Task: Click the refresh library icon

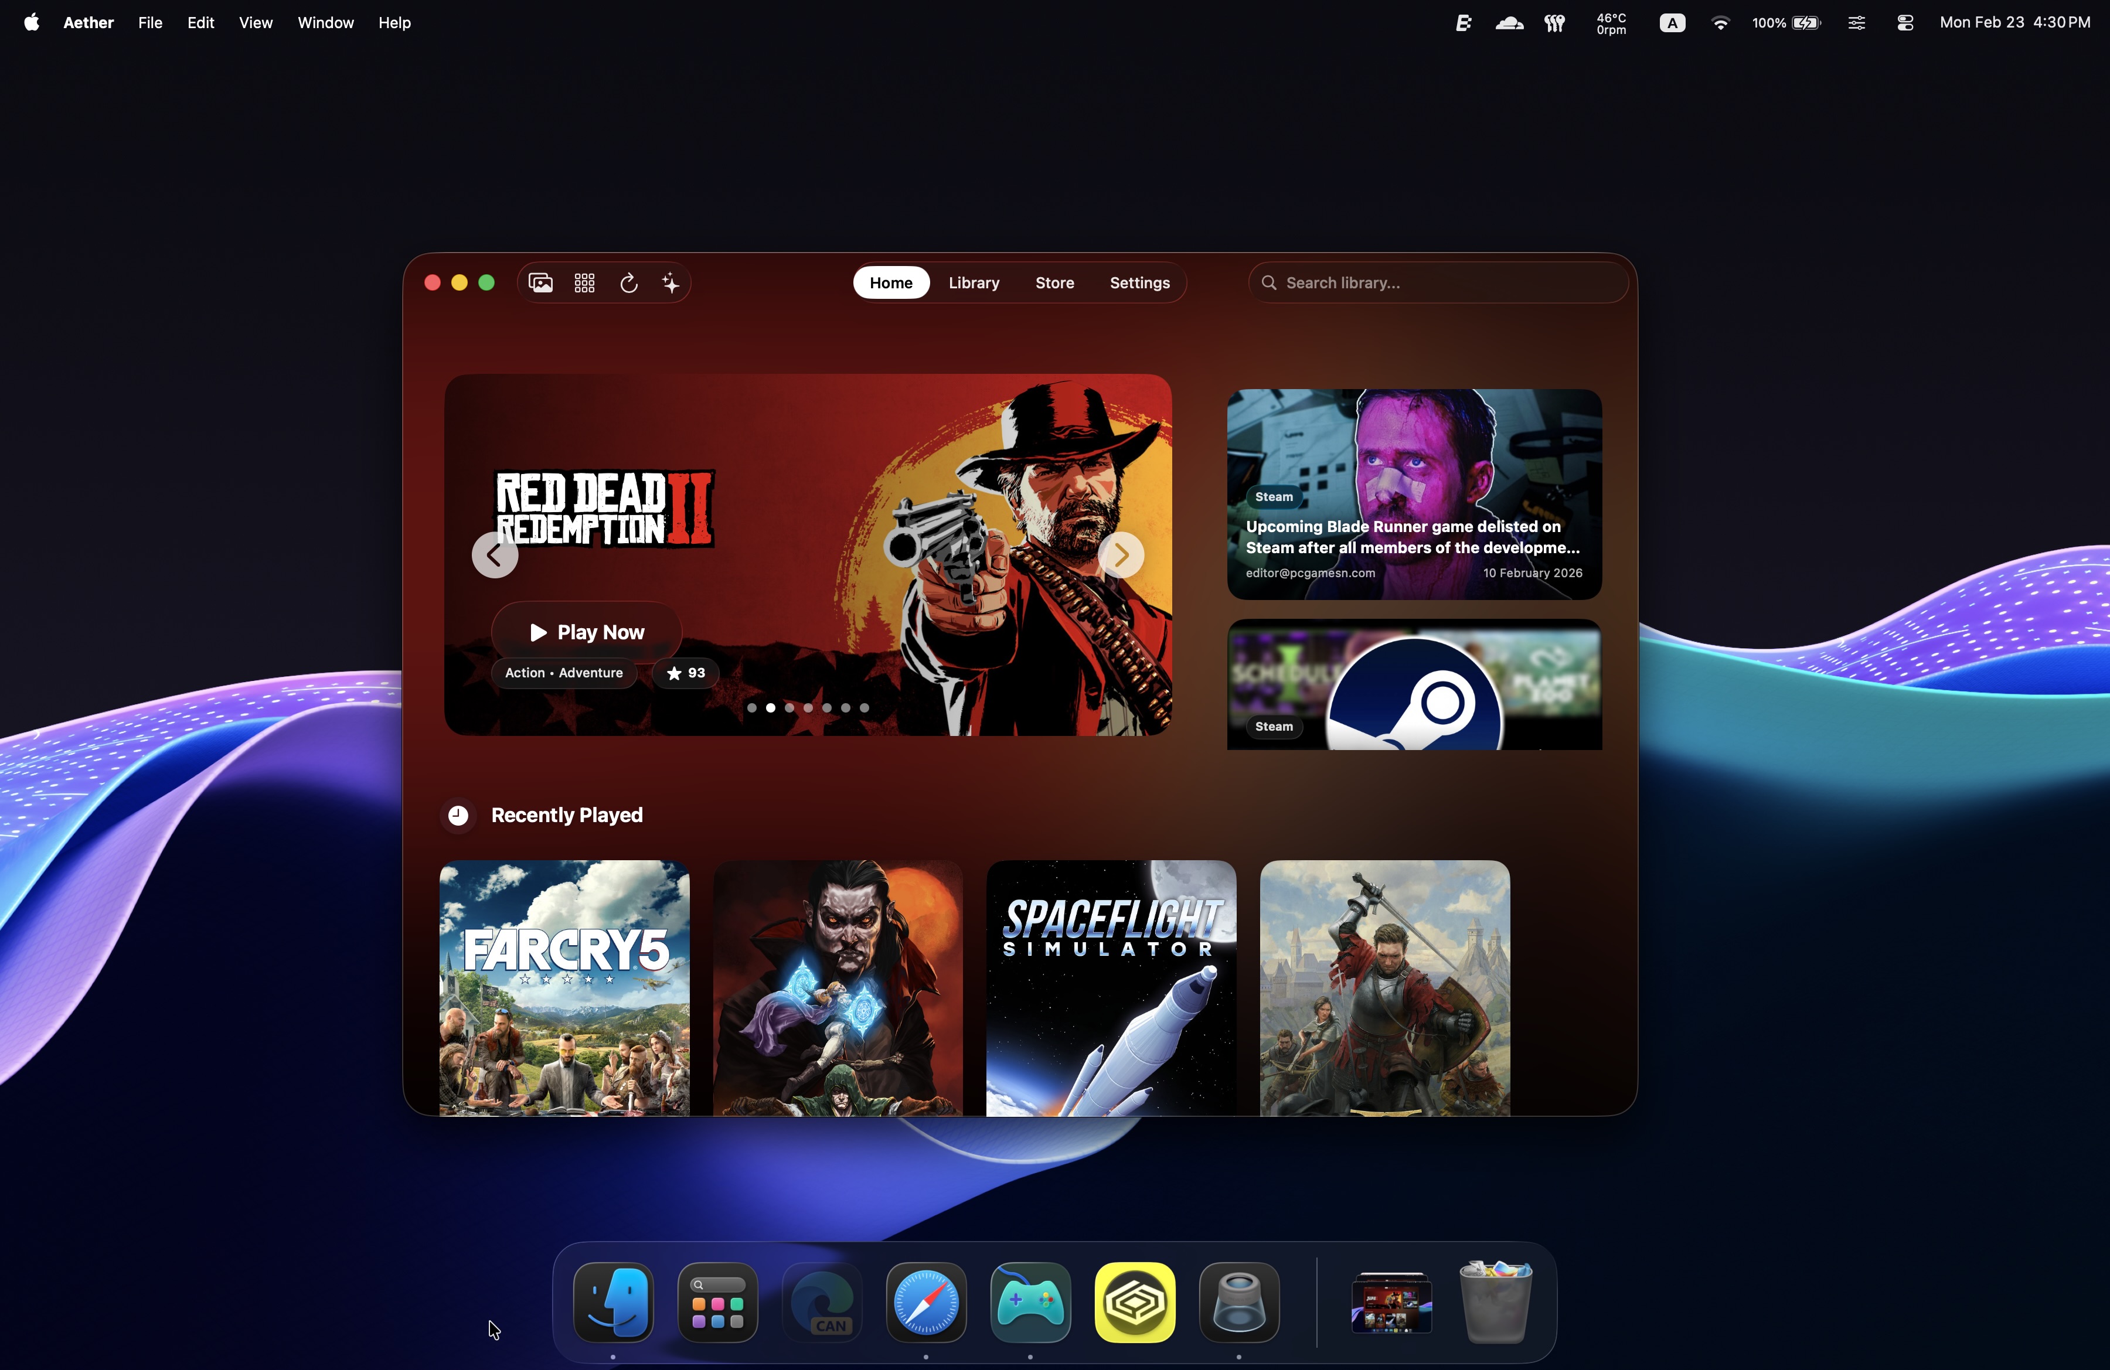Action: 628,282
